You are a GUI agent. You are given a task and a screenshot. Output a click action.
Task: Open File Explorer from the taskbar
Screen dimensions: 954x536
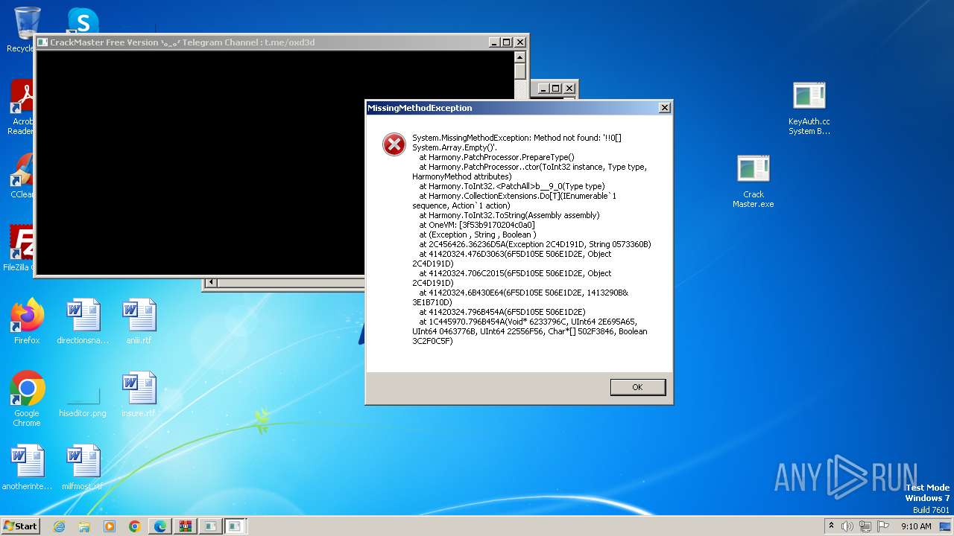click(x=84, y=526)
